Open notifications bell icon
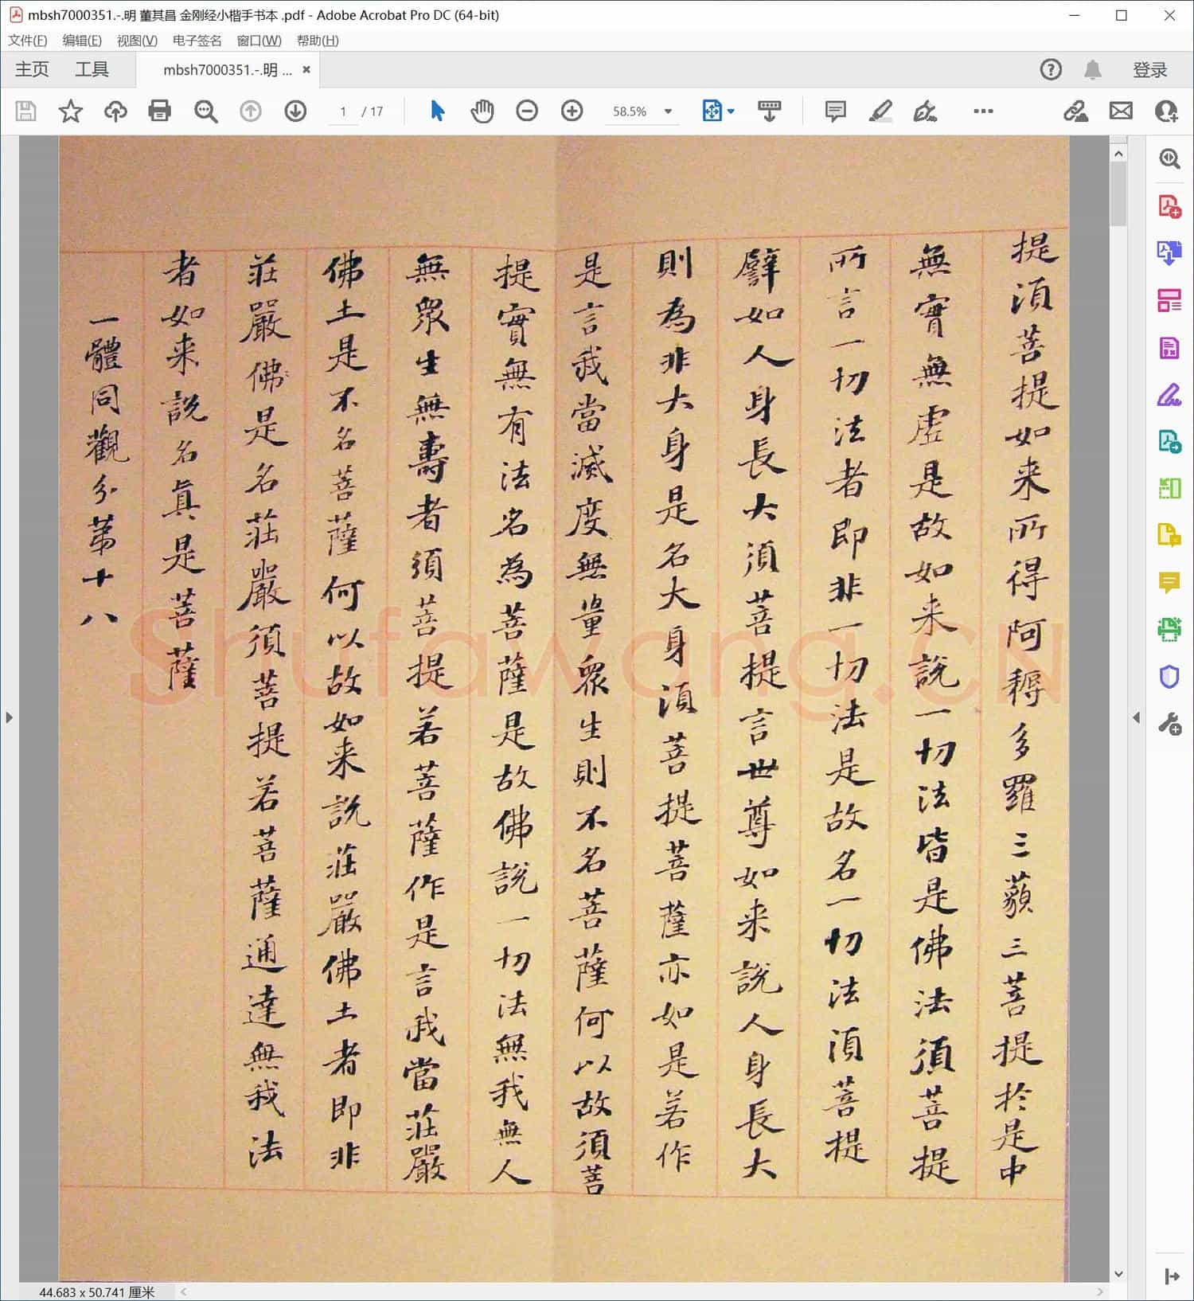Viewport: 1194px width, 1301px height. [1093, 70]
